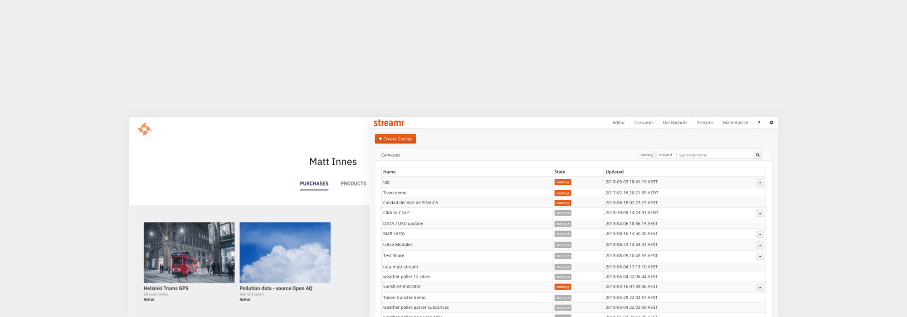
Task: Switch to the Products tab
Action: (353, 184)
